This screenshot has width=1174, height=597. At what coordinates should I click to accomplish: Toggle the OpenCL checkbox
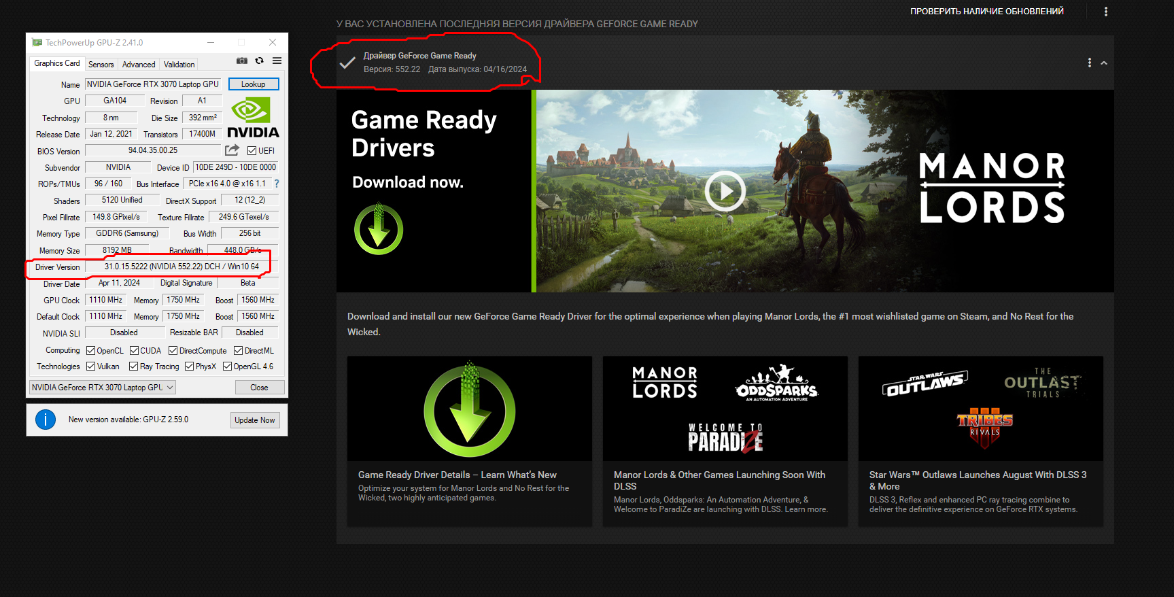(91, 351)
